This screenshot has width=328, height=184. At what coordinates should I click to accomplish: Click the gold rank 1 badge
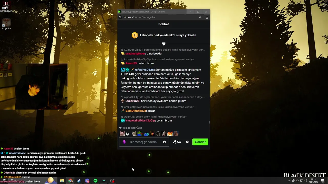tap(135, 35)
